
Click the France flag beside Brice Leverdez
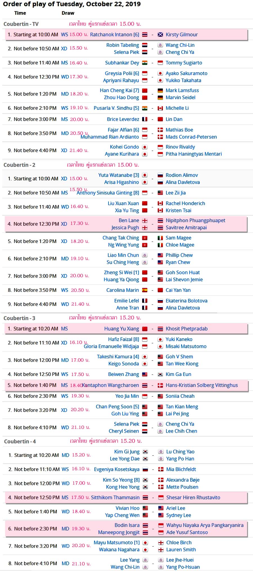[145, 119]
